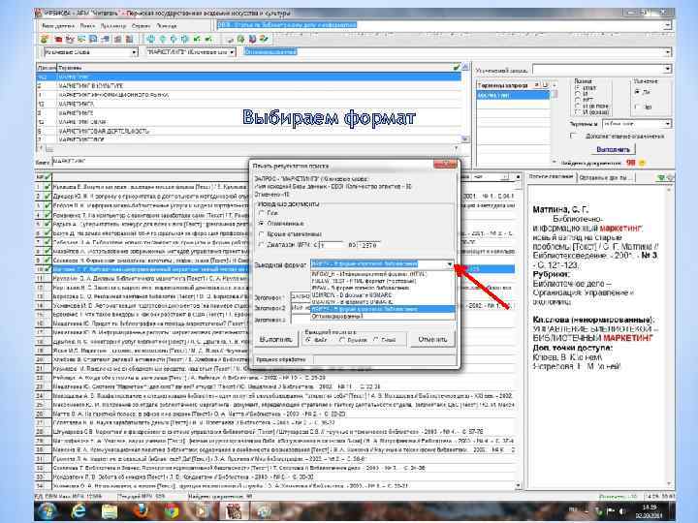The image size is (698, 523).
Task: Open the Windows Start menu
Action: click(48, 511)
